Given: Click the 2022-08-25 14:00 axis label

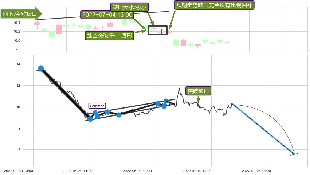Looking at the screenshot, I should (256, 171).
